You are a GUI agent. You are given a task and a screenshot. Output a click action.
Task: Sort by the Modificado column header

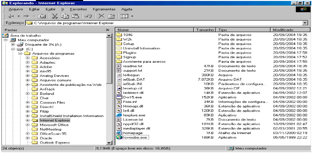[x=291, y=30]
